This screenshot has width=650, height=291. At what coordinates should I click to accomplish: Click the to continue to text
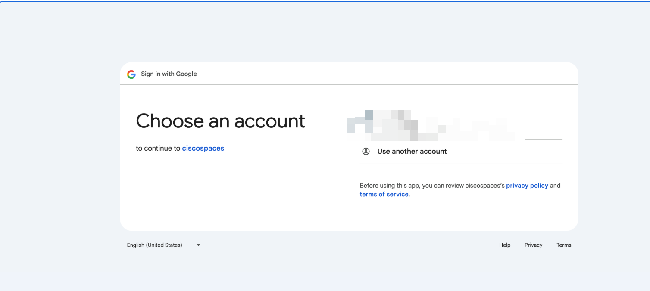[x=157, y=148]
